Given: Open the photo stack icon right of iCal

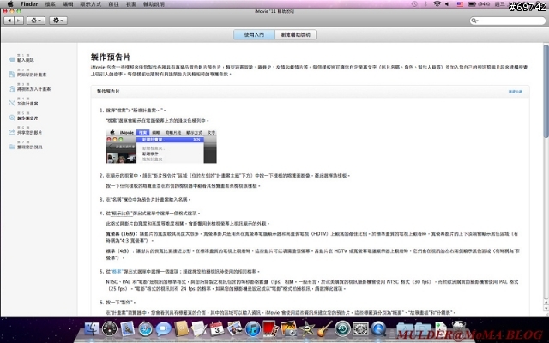Looking at the screenshot, I should click(234, 329).
